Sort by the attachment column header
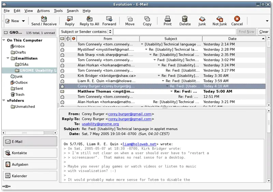Image resolution: width=273 pixels, height=192 pixels. (68, 39)
